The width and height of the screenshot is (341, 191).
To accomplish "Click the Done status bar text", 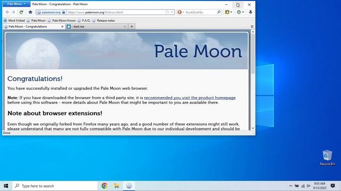I will pos(6,133).
